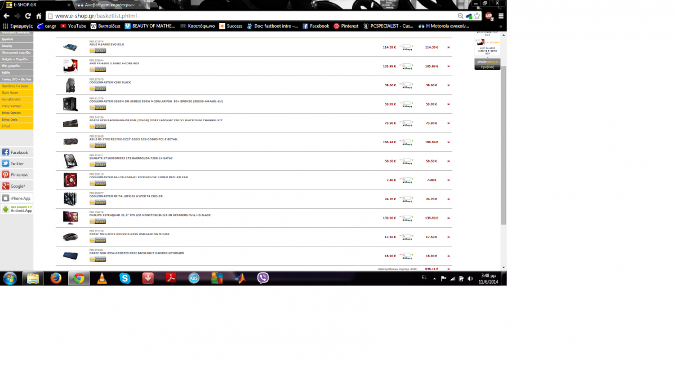Select the Eshop Deals sidebar category
Image resolution: width=676 pixels, height=366 pixels.
(x=16, y=119)
